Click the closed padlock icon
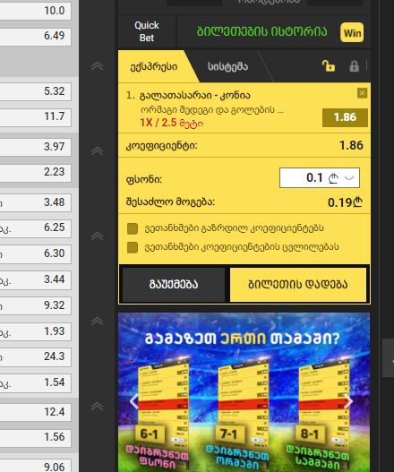This screenshot has width=394, height=472. pyautogui.click(x=355, y=66)
